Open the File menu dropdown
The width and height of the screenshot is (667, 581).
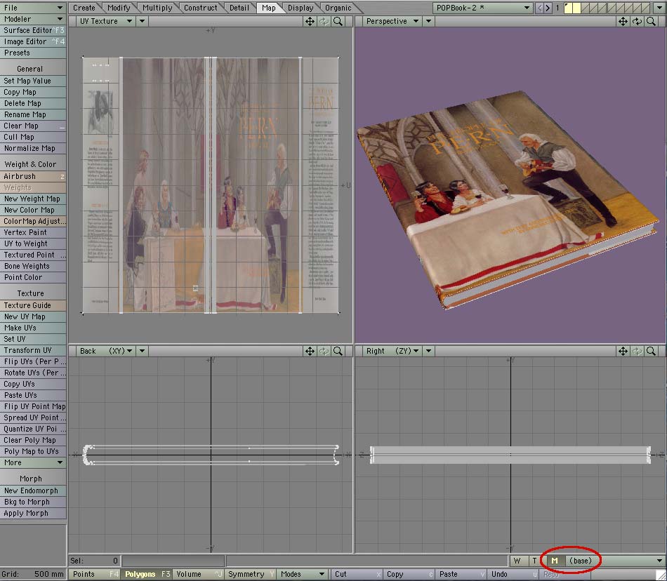click(x=33, y=8)
